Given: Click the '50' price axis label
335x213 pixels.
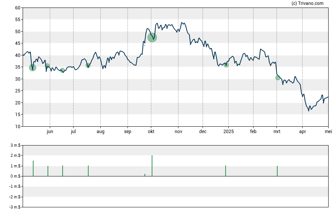Looking at the screenshot, I should coord(18,32).
